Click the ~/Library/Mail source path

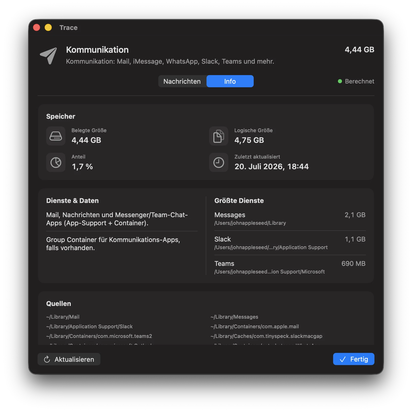point(63,317)
